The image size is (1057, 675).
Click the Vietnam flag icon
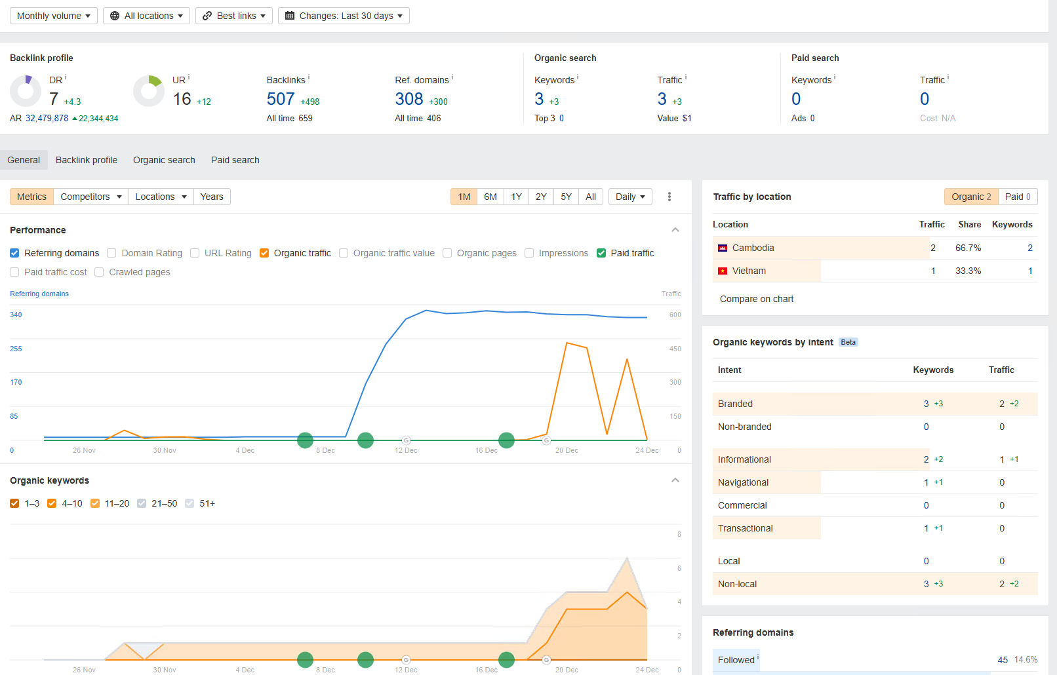723,271
